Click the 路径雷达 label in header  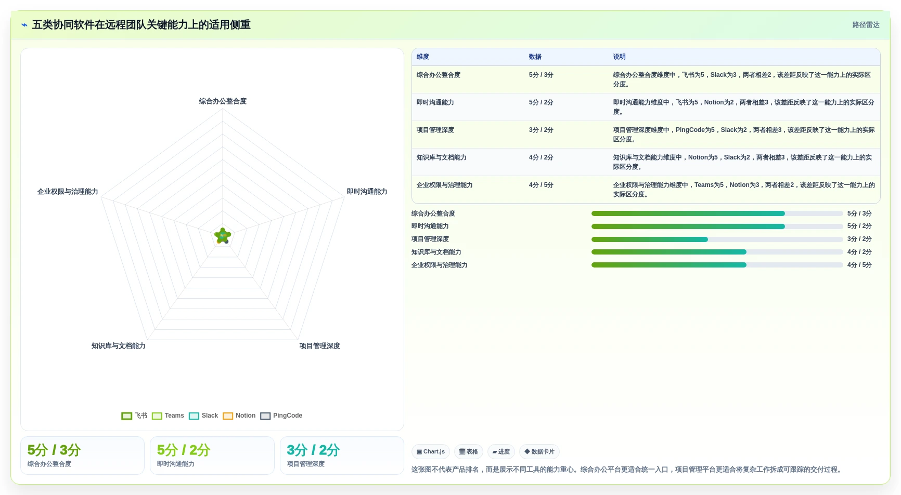pos(866,25)
